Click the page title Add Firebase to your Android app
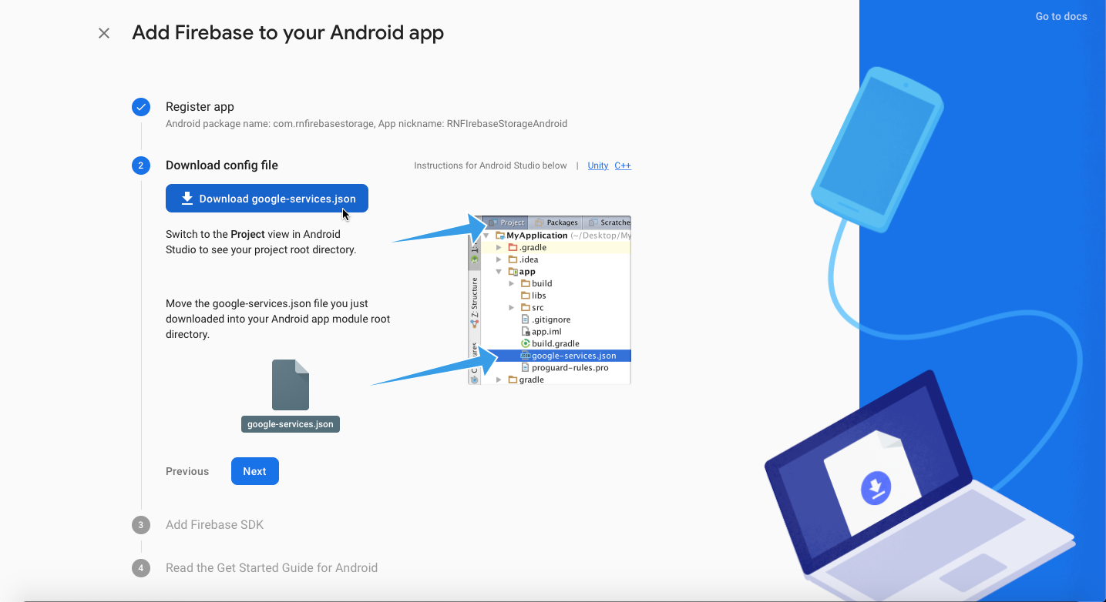 287,33
